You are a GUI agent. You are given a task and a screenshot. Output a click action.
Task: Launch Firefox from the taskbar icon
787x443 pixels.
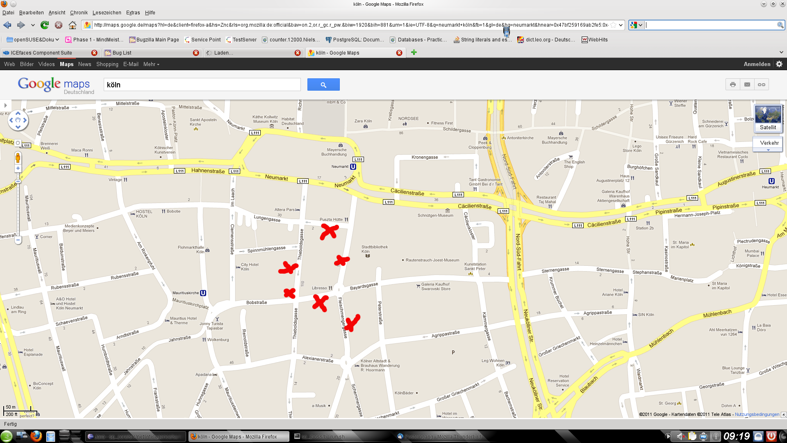(x=36, y=436)
